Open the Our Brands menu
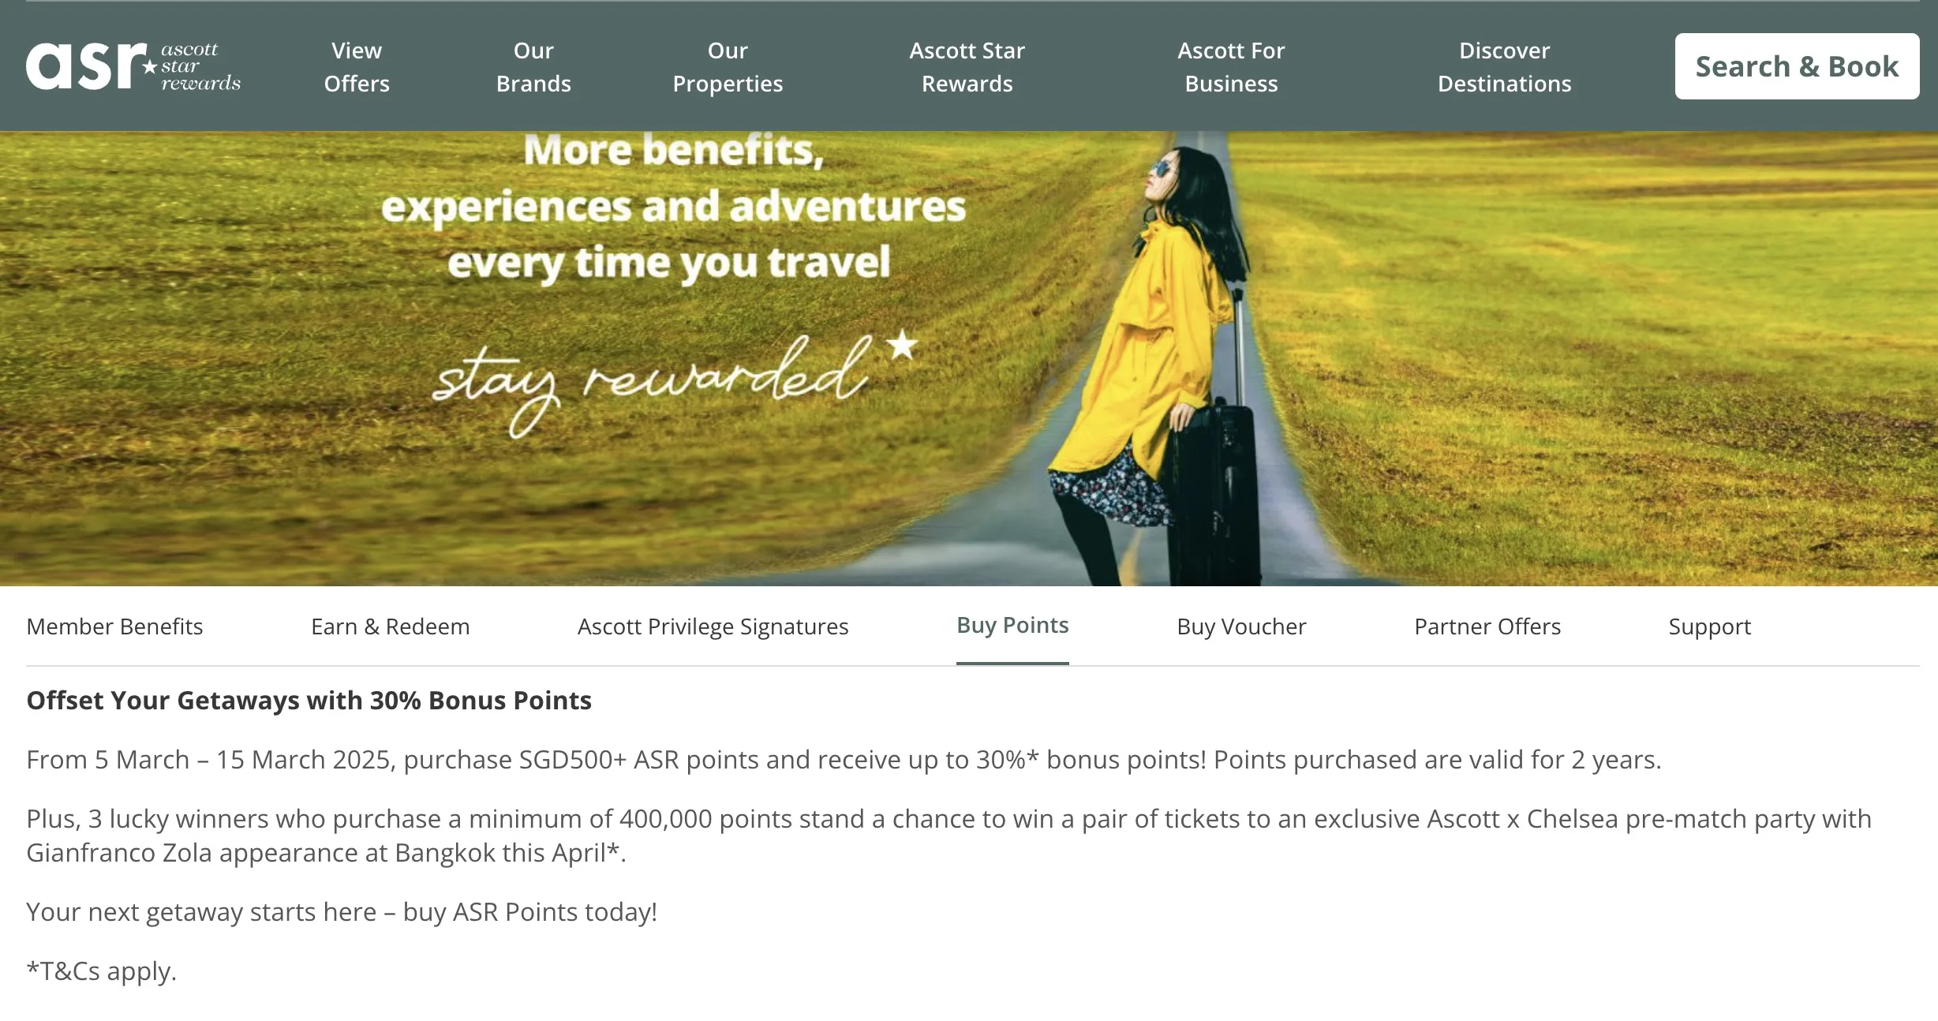1938x1021 pixels. pyautogui.click(x=533, y=67)
